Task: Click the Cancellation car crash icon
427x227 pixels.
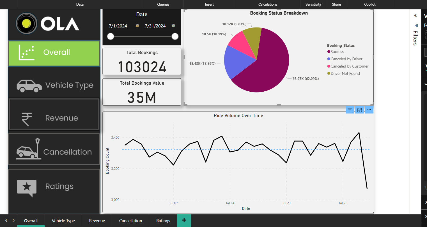Action: [x=28, y=150]
